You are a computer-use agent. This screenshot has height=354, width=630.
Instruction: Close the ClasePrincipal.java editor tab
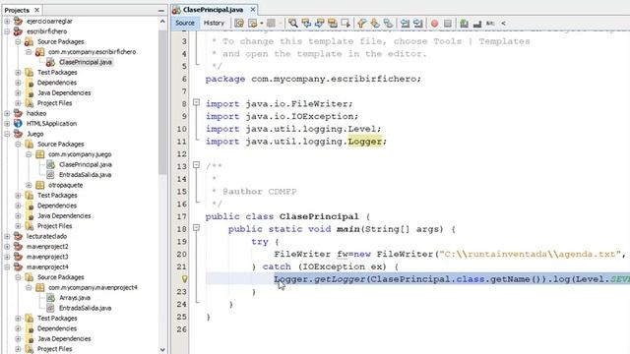click(x=252, y=9)
